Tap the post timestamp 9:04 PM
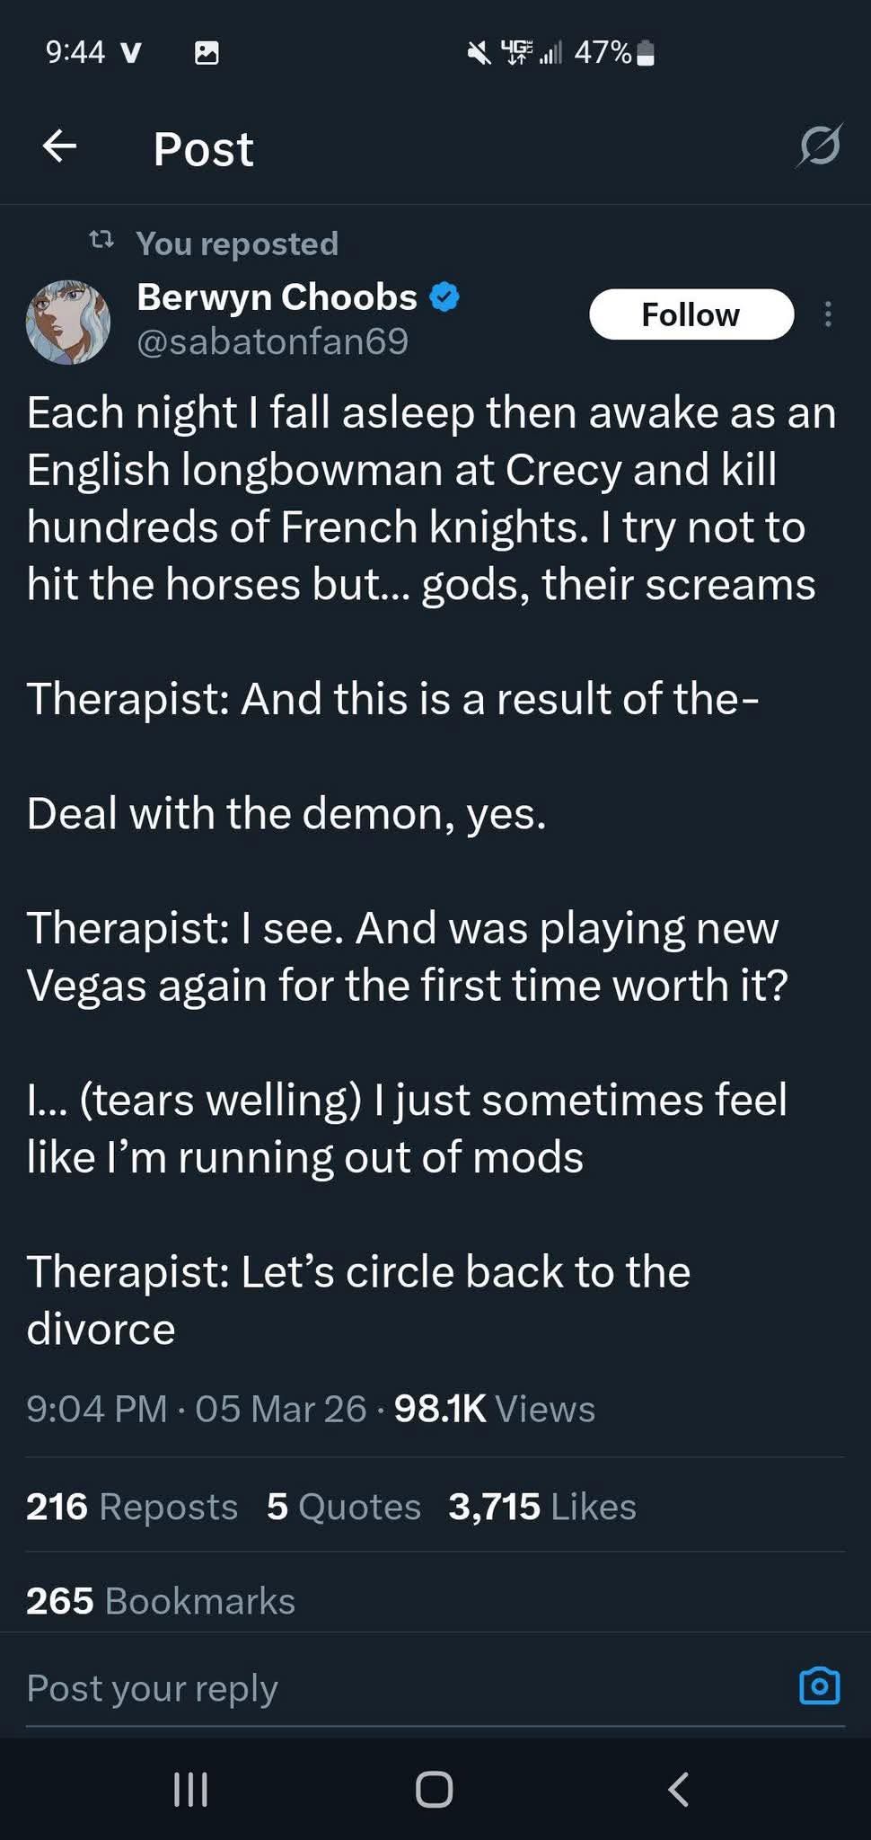Screen dimensions: 871x1840 pyautogui.click(x=97, y=1409)
